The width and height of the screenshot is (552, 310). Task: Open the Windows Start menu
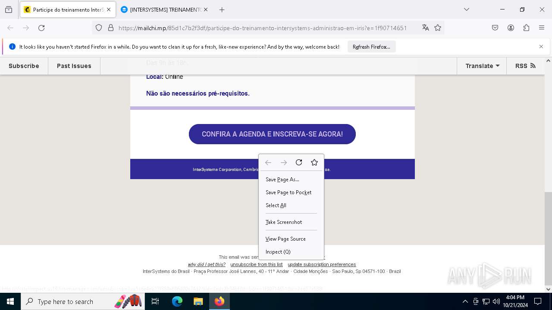10,301
